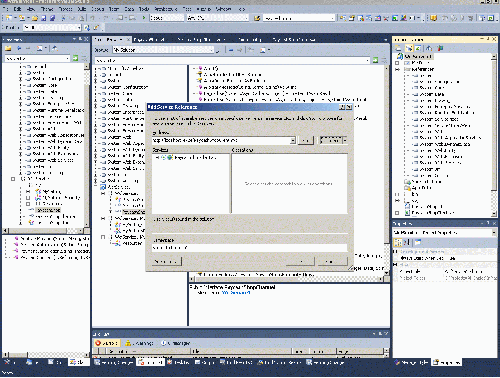Click the Alphabetical sort icon in Properties
The height and width of the screenshot is (378, 500).
[x=406, y=242]
